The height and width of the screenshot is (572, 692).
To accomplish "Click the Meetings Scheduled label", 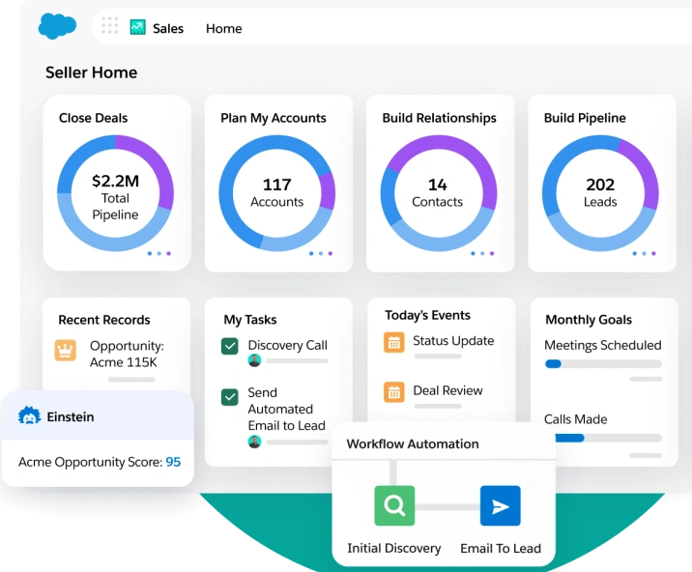I will tap(603, 345).
